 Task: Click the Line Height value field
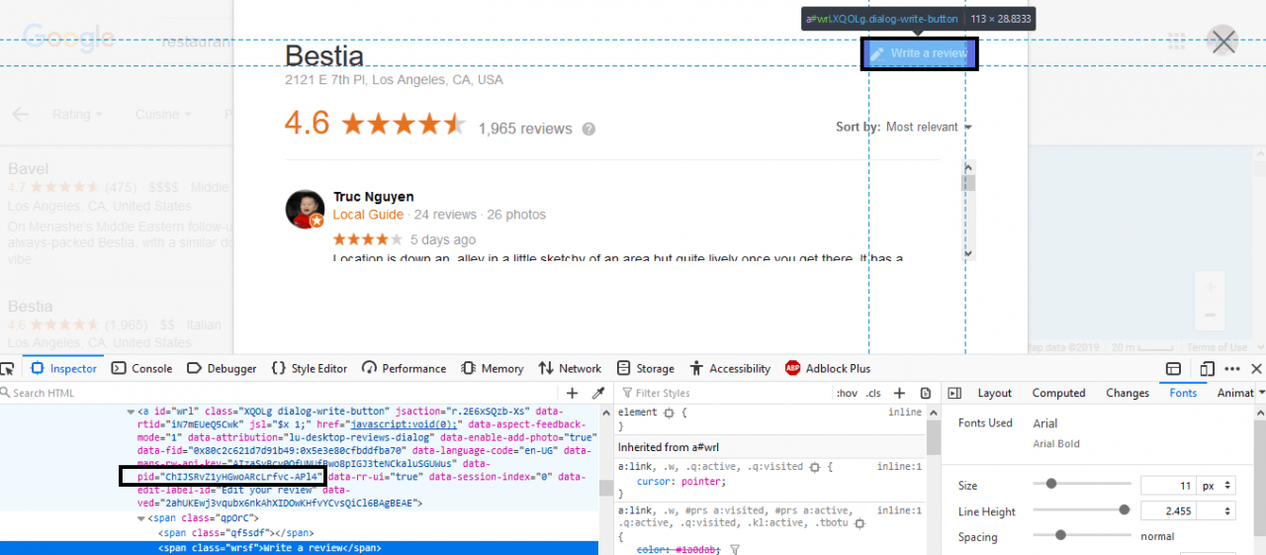1168,511
